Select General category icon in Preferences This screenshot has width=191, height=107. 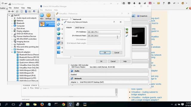pos(58,20)
